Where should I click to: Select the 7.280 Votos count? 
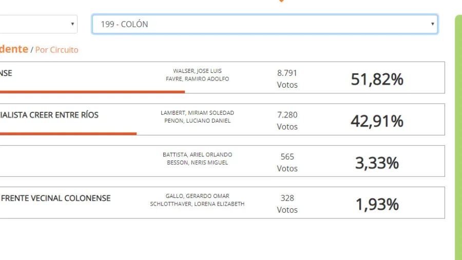[x=287, y=121]
